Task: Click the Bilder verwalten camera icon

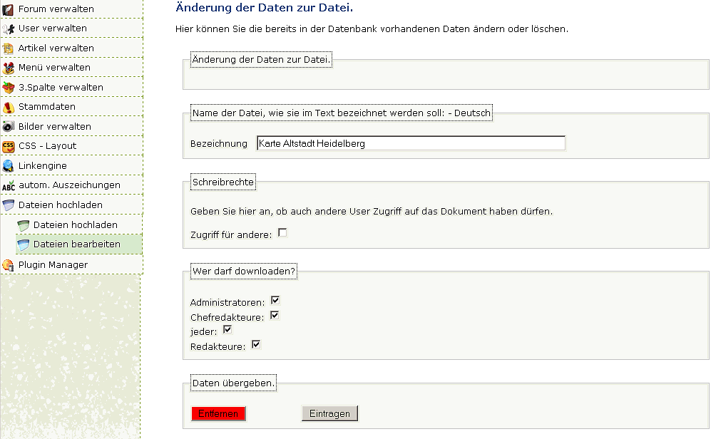Action: pos(9,126)
